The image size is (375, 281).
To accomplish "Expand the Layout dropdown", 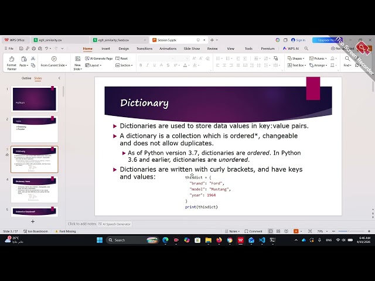I will pos(94,65).
